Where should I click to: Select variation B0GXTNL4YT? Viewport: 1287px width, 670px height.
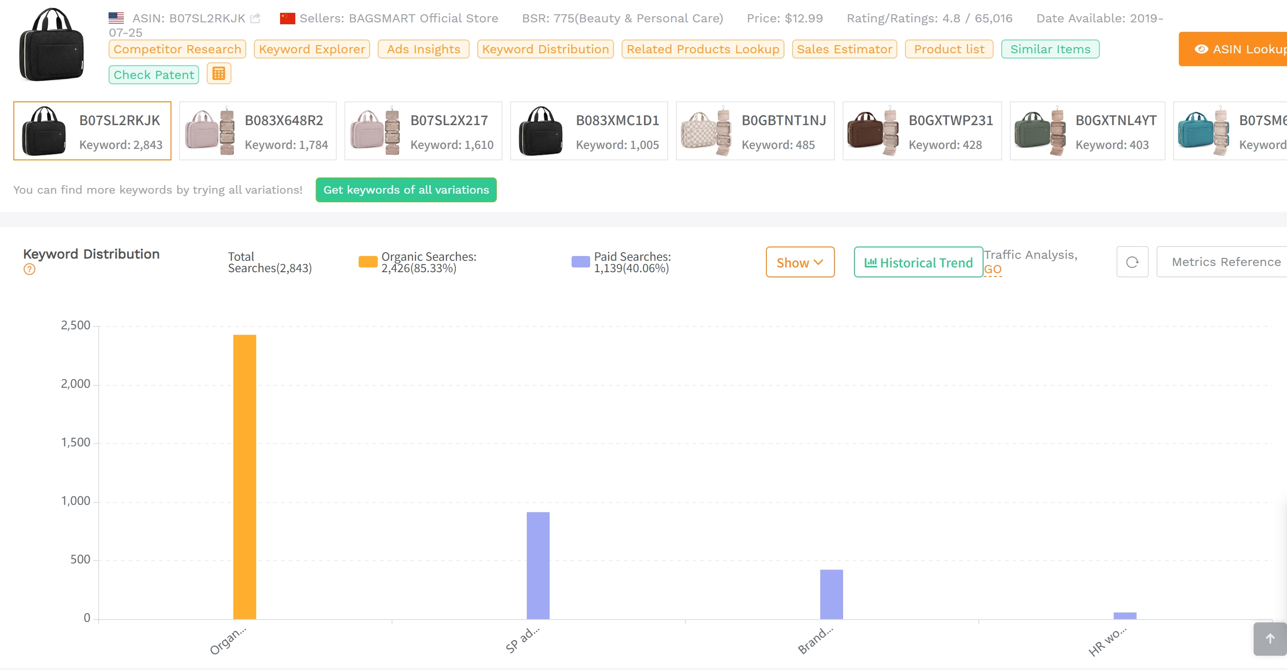(x=1087, y=131)
